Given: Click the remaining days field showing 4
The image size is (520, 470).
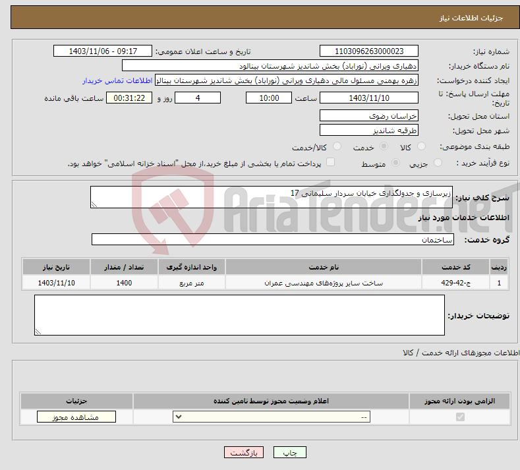Looking at the screenshot, I should [198, 98].
